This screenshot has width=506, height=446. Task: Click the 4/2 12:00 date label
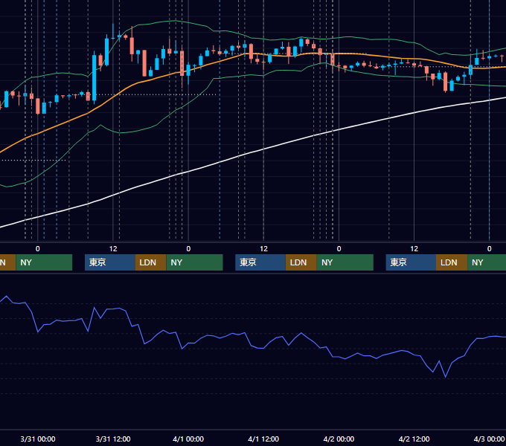[414, 439]
